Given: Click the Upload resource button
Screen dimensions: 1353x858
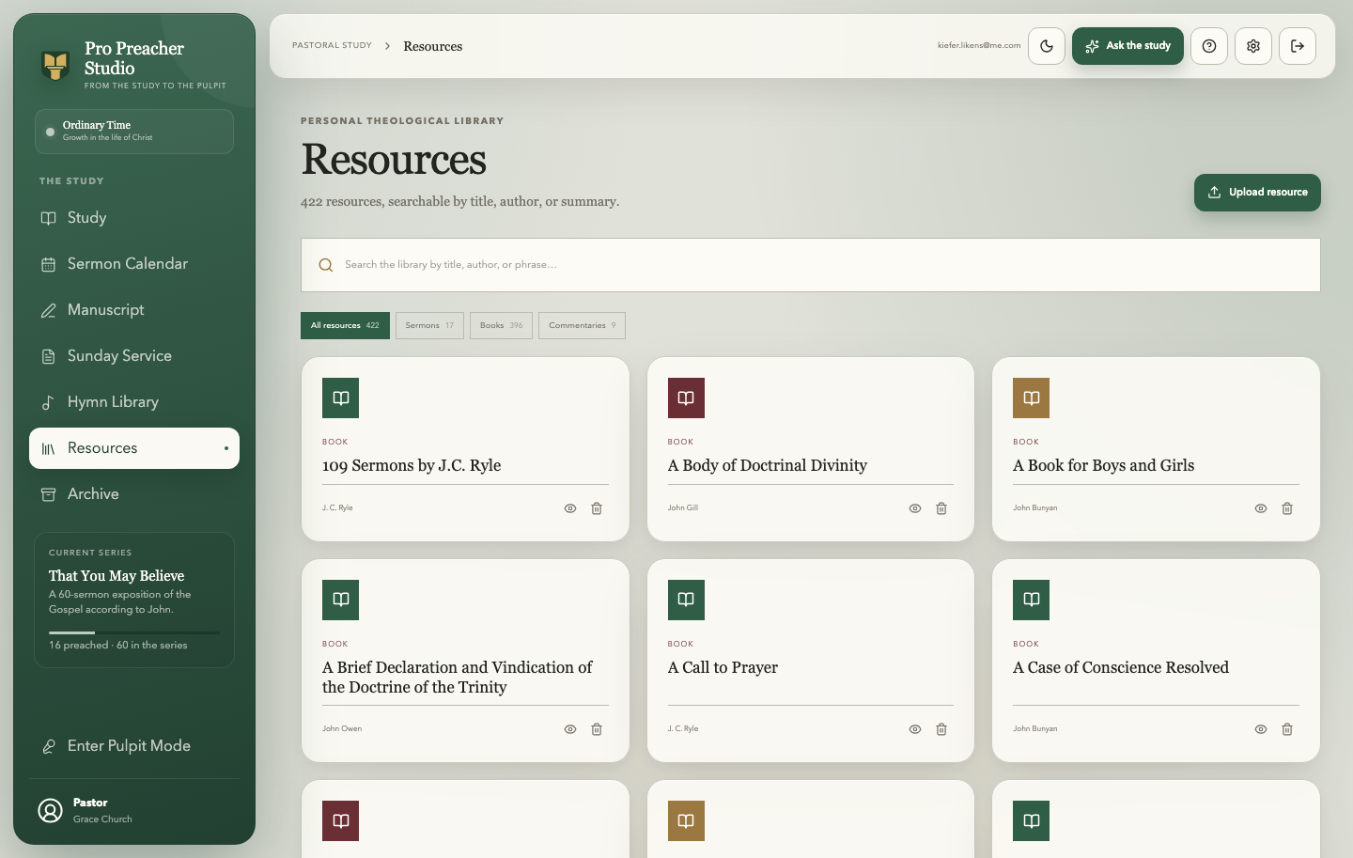Looking at the screenshot, I should click(1257, 193).
